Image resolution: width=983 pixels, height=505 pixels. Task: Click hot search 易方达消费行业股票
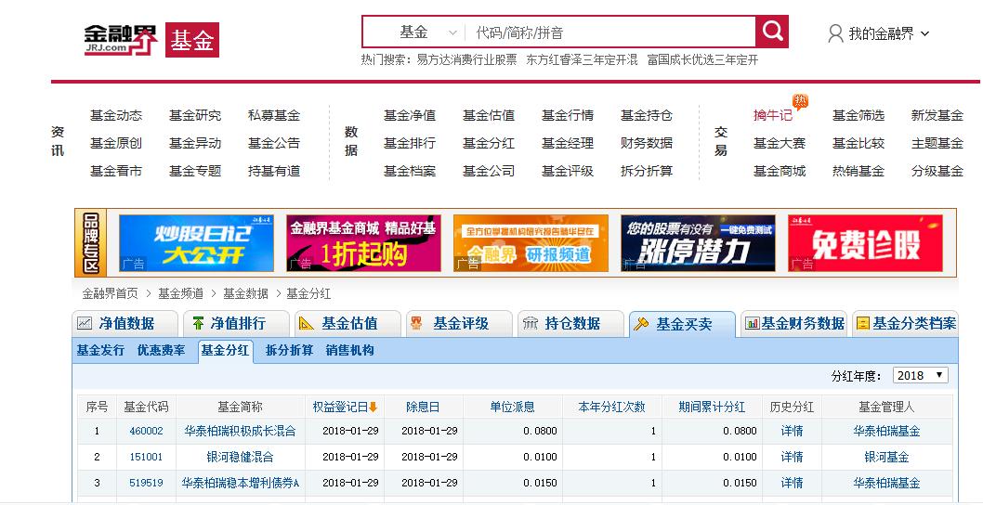click(x=467, y=60)
